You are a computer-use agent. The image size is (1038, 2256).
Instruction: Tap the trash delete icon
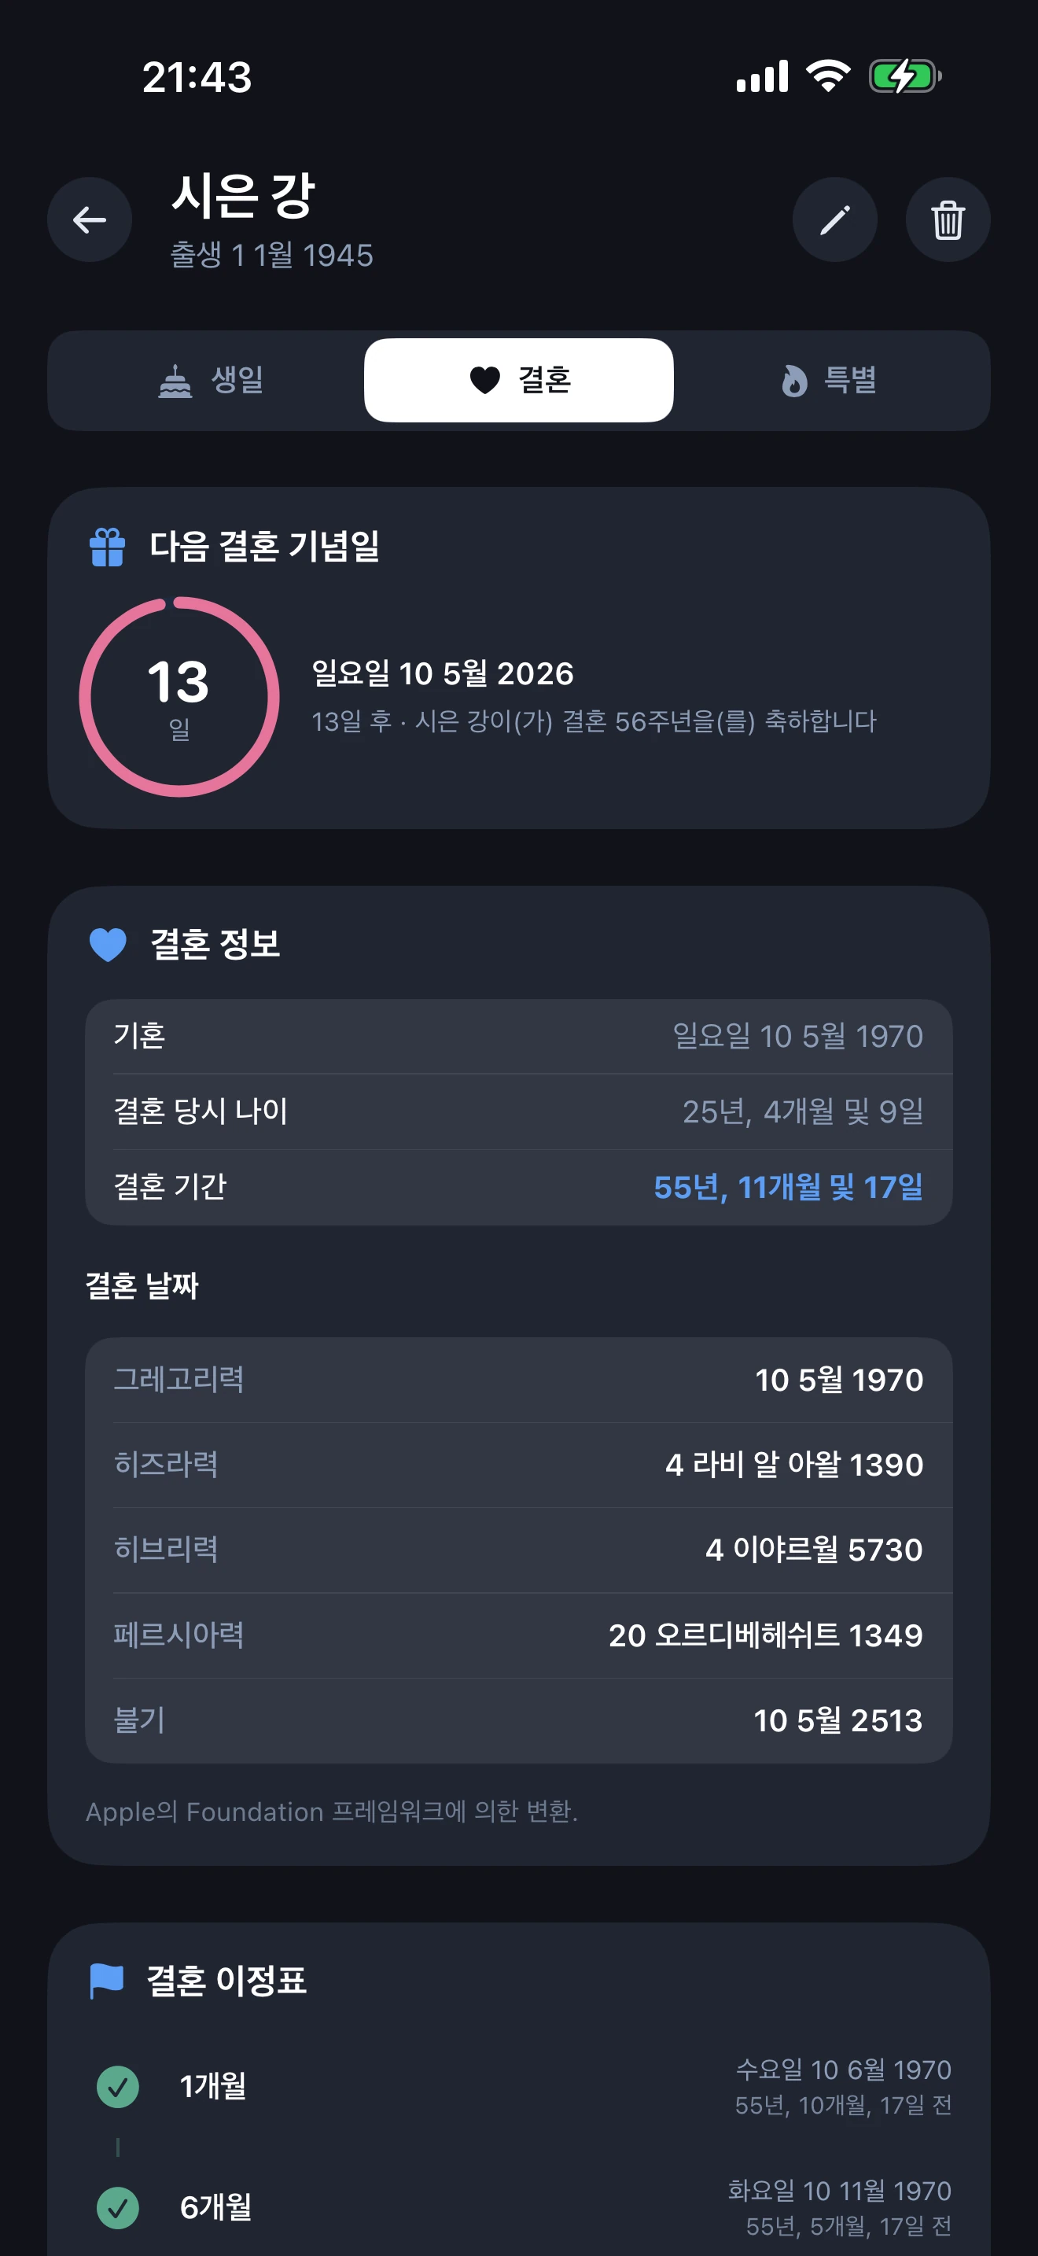tap(947, 219)
